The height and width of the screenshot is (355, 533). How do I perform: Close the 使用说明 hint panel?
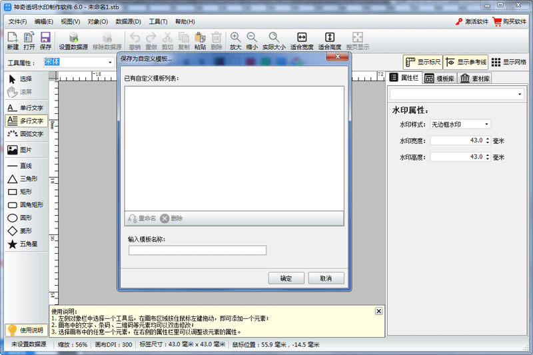(378, 311)
